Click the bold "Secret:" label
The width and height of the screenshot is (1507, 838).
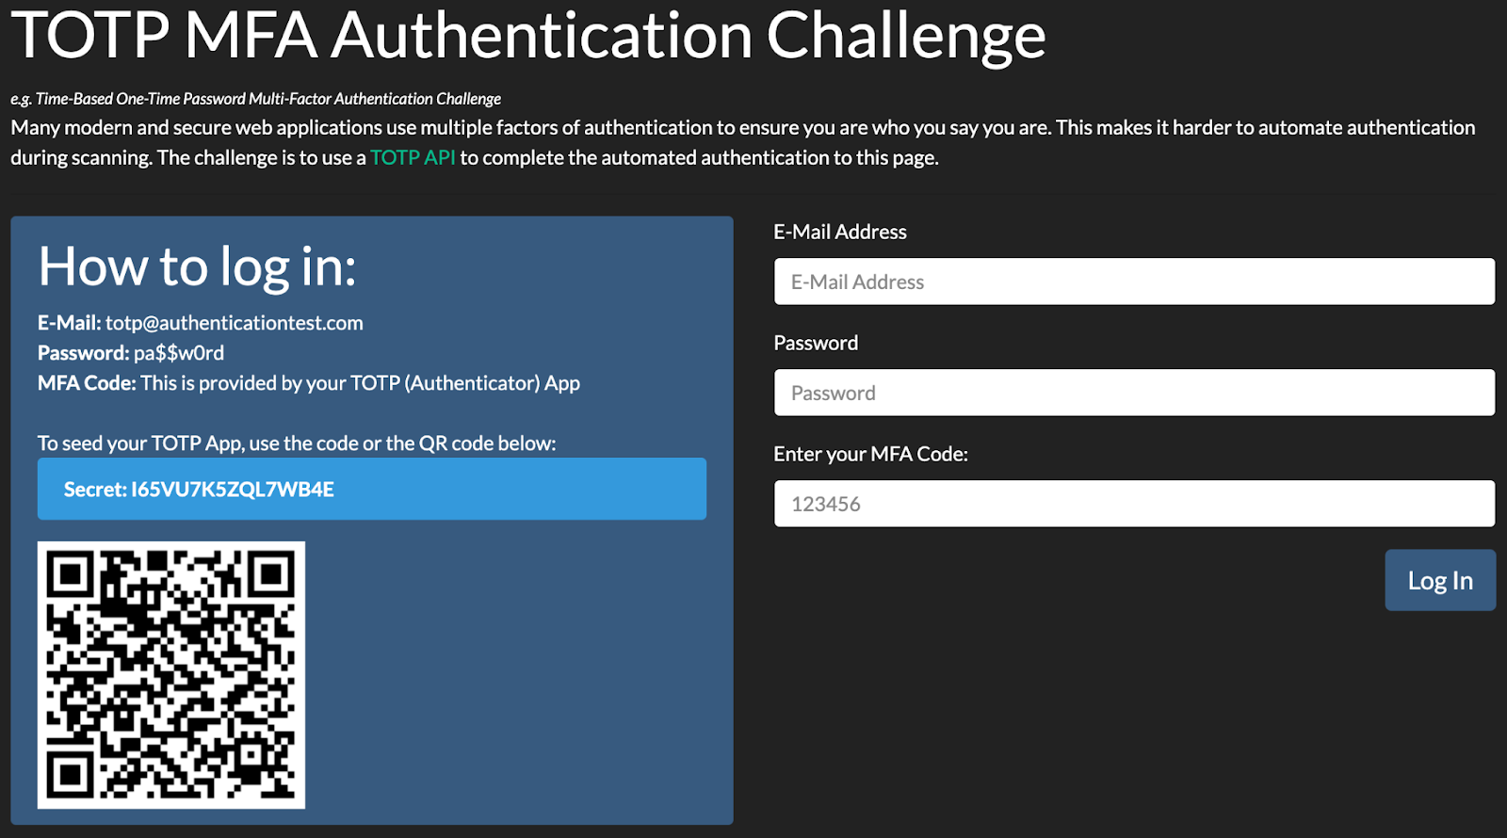(94, 490)
